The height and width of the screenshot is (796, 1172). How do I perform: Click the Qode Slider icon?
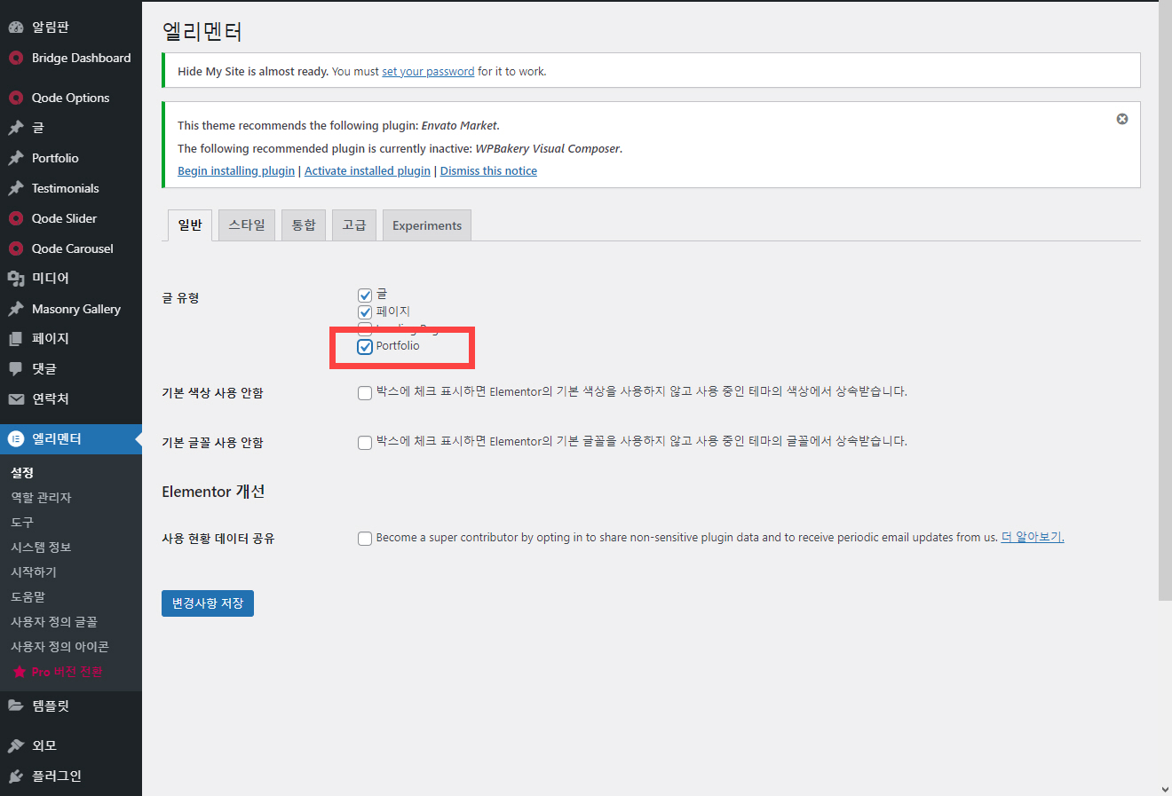tap(16, 218)
